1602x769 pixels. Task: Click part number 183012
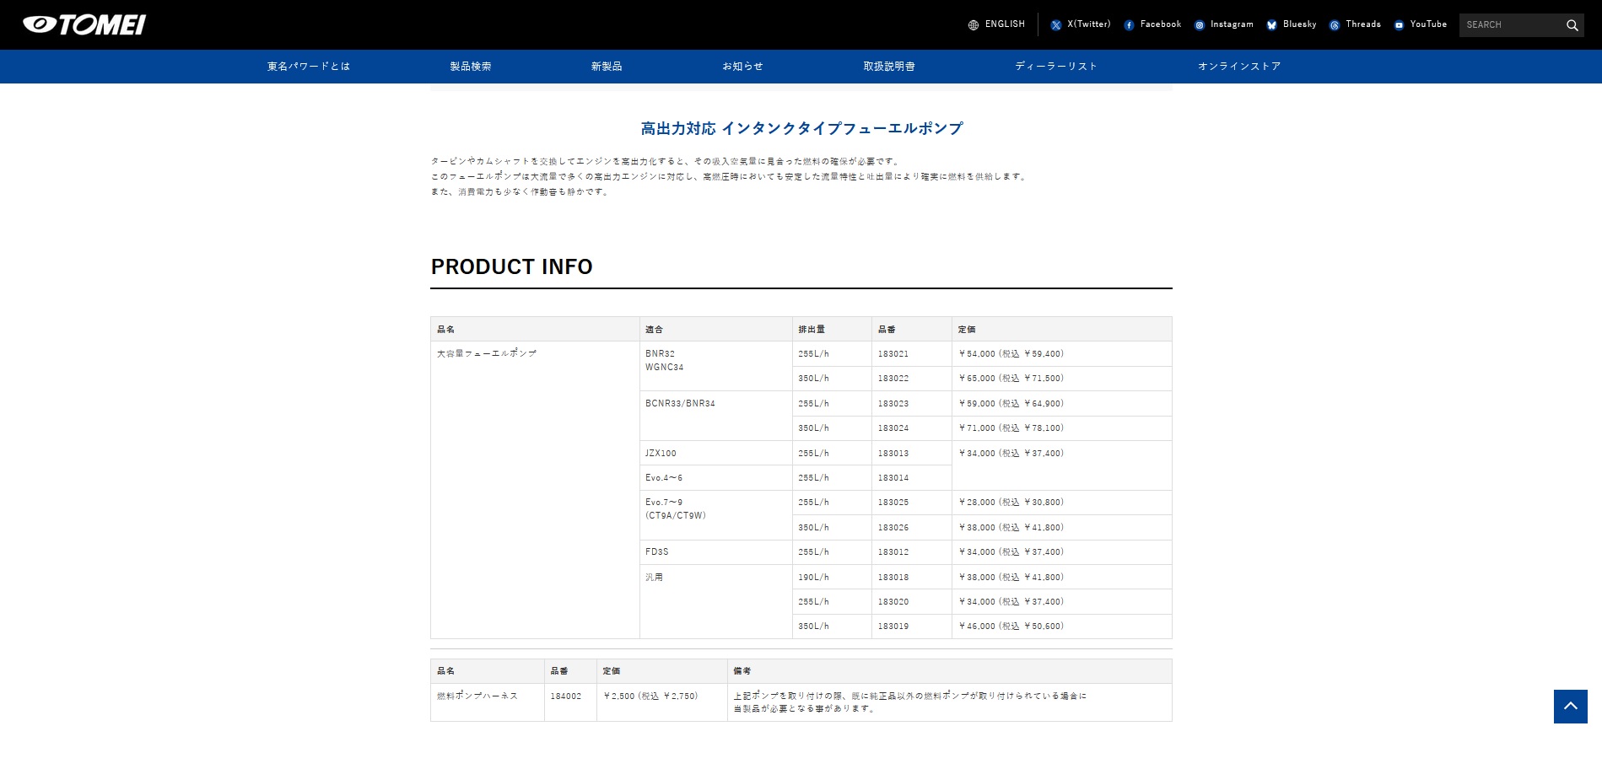[x=893, y=552]
